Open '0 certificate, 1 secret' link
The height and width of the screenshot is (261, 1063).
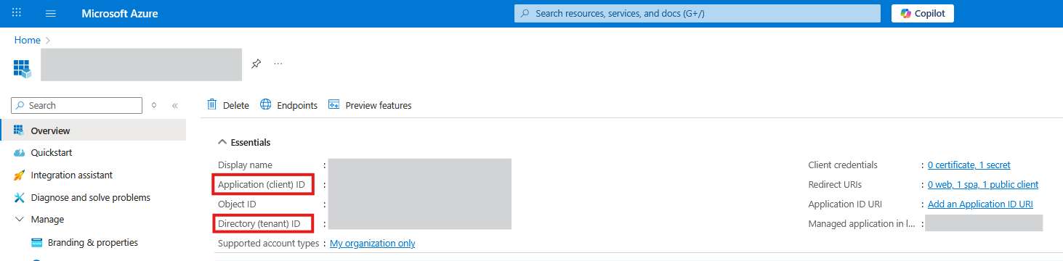click(969, 165)
